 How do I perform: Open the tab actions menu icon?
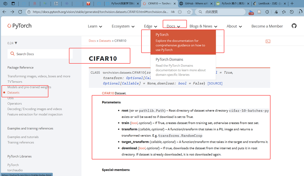[13, 3]
